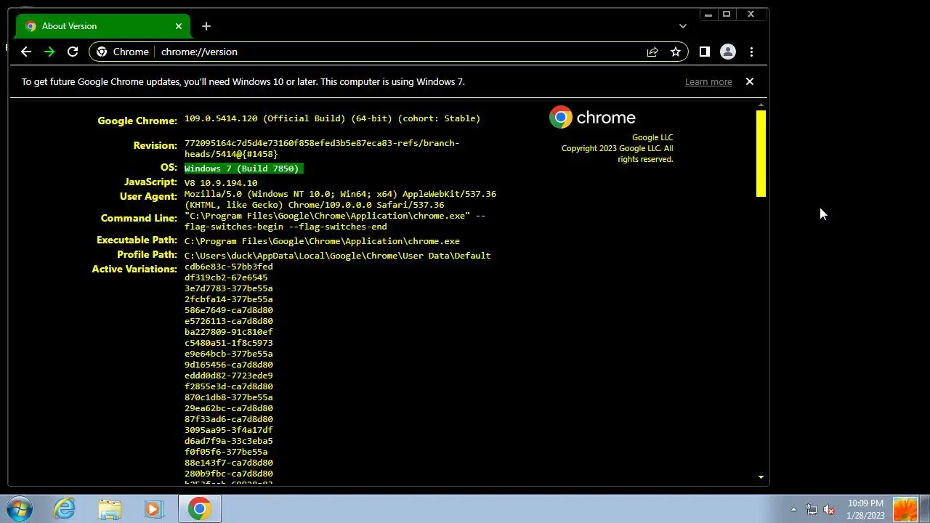Click variation cdb6e83c-57bb3fed

click(229, 267)
